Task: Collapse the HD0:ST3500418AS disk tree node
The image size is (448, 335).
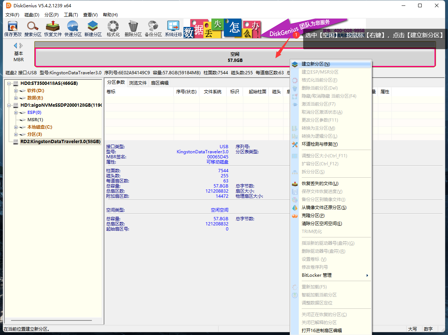Action: coord(9,83)
